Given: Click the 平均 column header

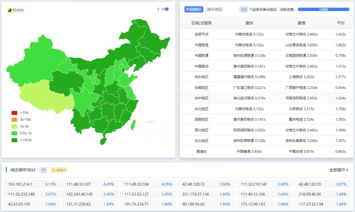Looking at the screenshot, I should pyautogui.click(x=340, y=23).
